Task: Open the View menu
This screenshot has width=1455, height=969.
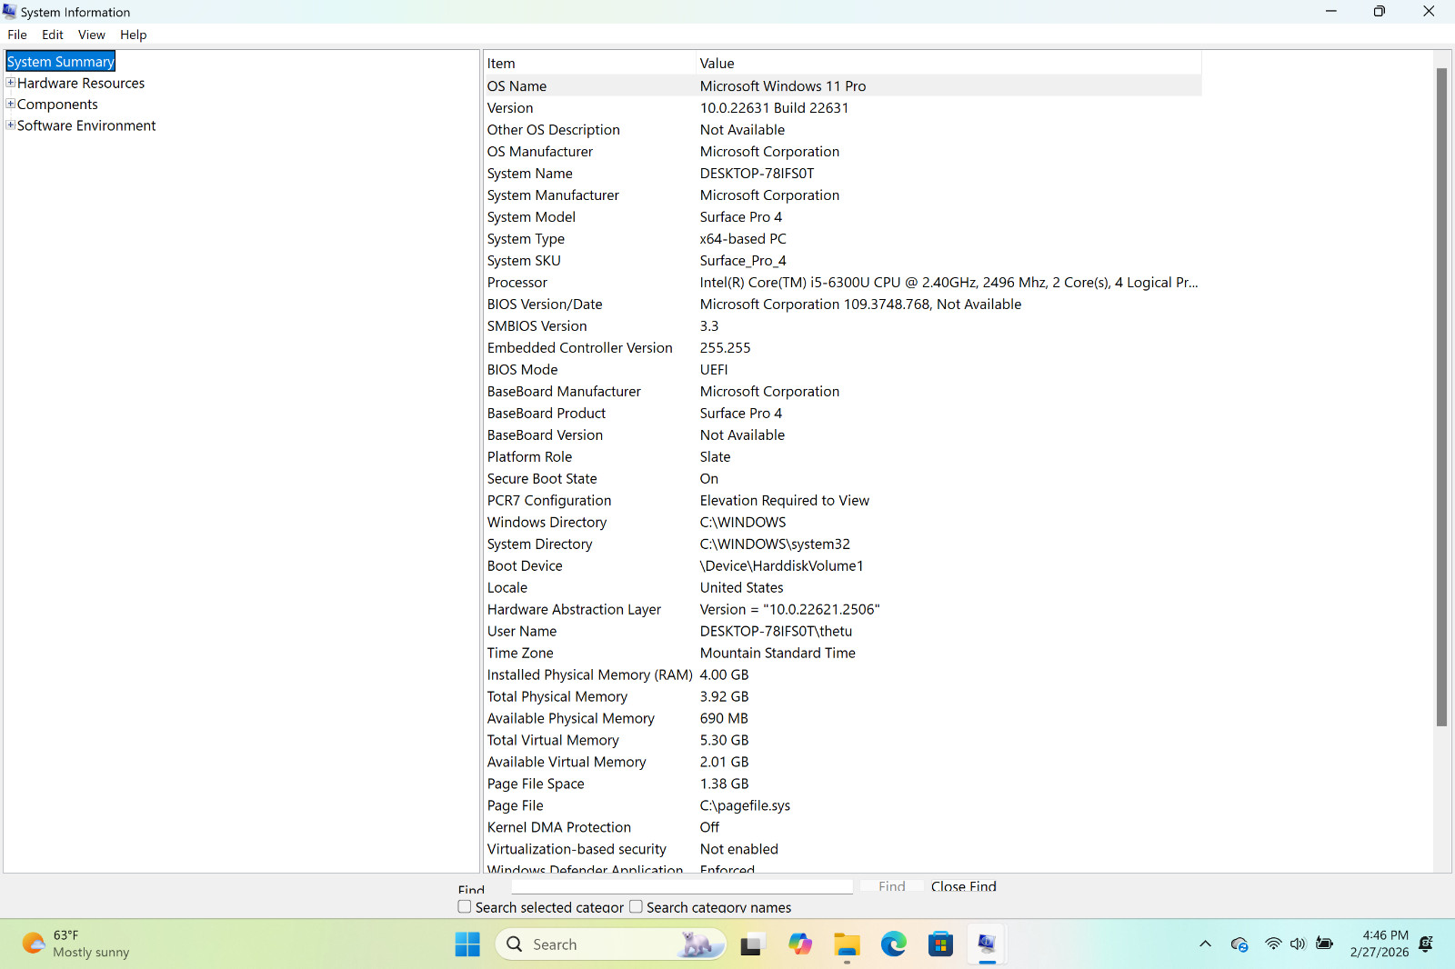Action: coord(92,35)
